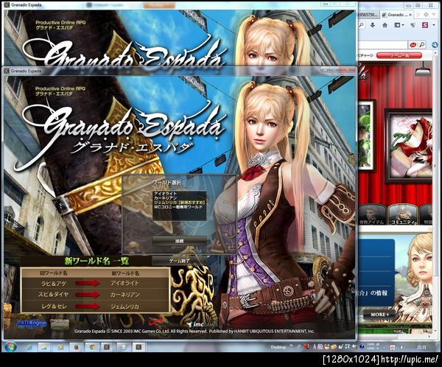Switch to first Granado Espada taskbar icon

click(107, 347)
